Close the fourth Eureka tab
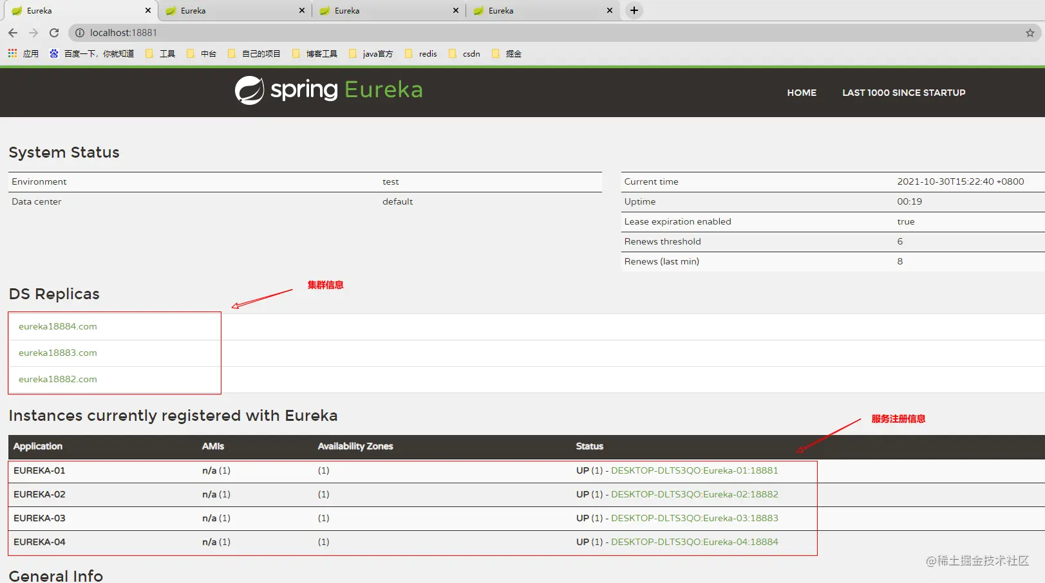This screenshot has height=583, width=1045. [610, 10]
